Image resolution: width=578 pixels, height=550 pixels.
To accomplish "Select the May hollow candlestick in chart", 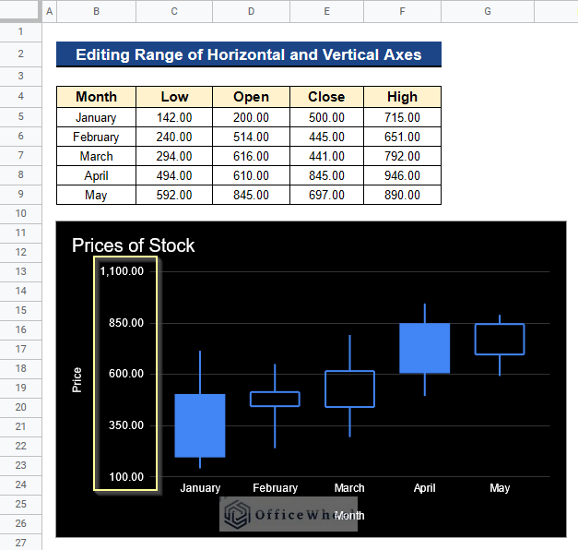I will point(500,340).
